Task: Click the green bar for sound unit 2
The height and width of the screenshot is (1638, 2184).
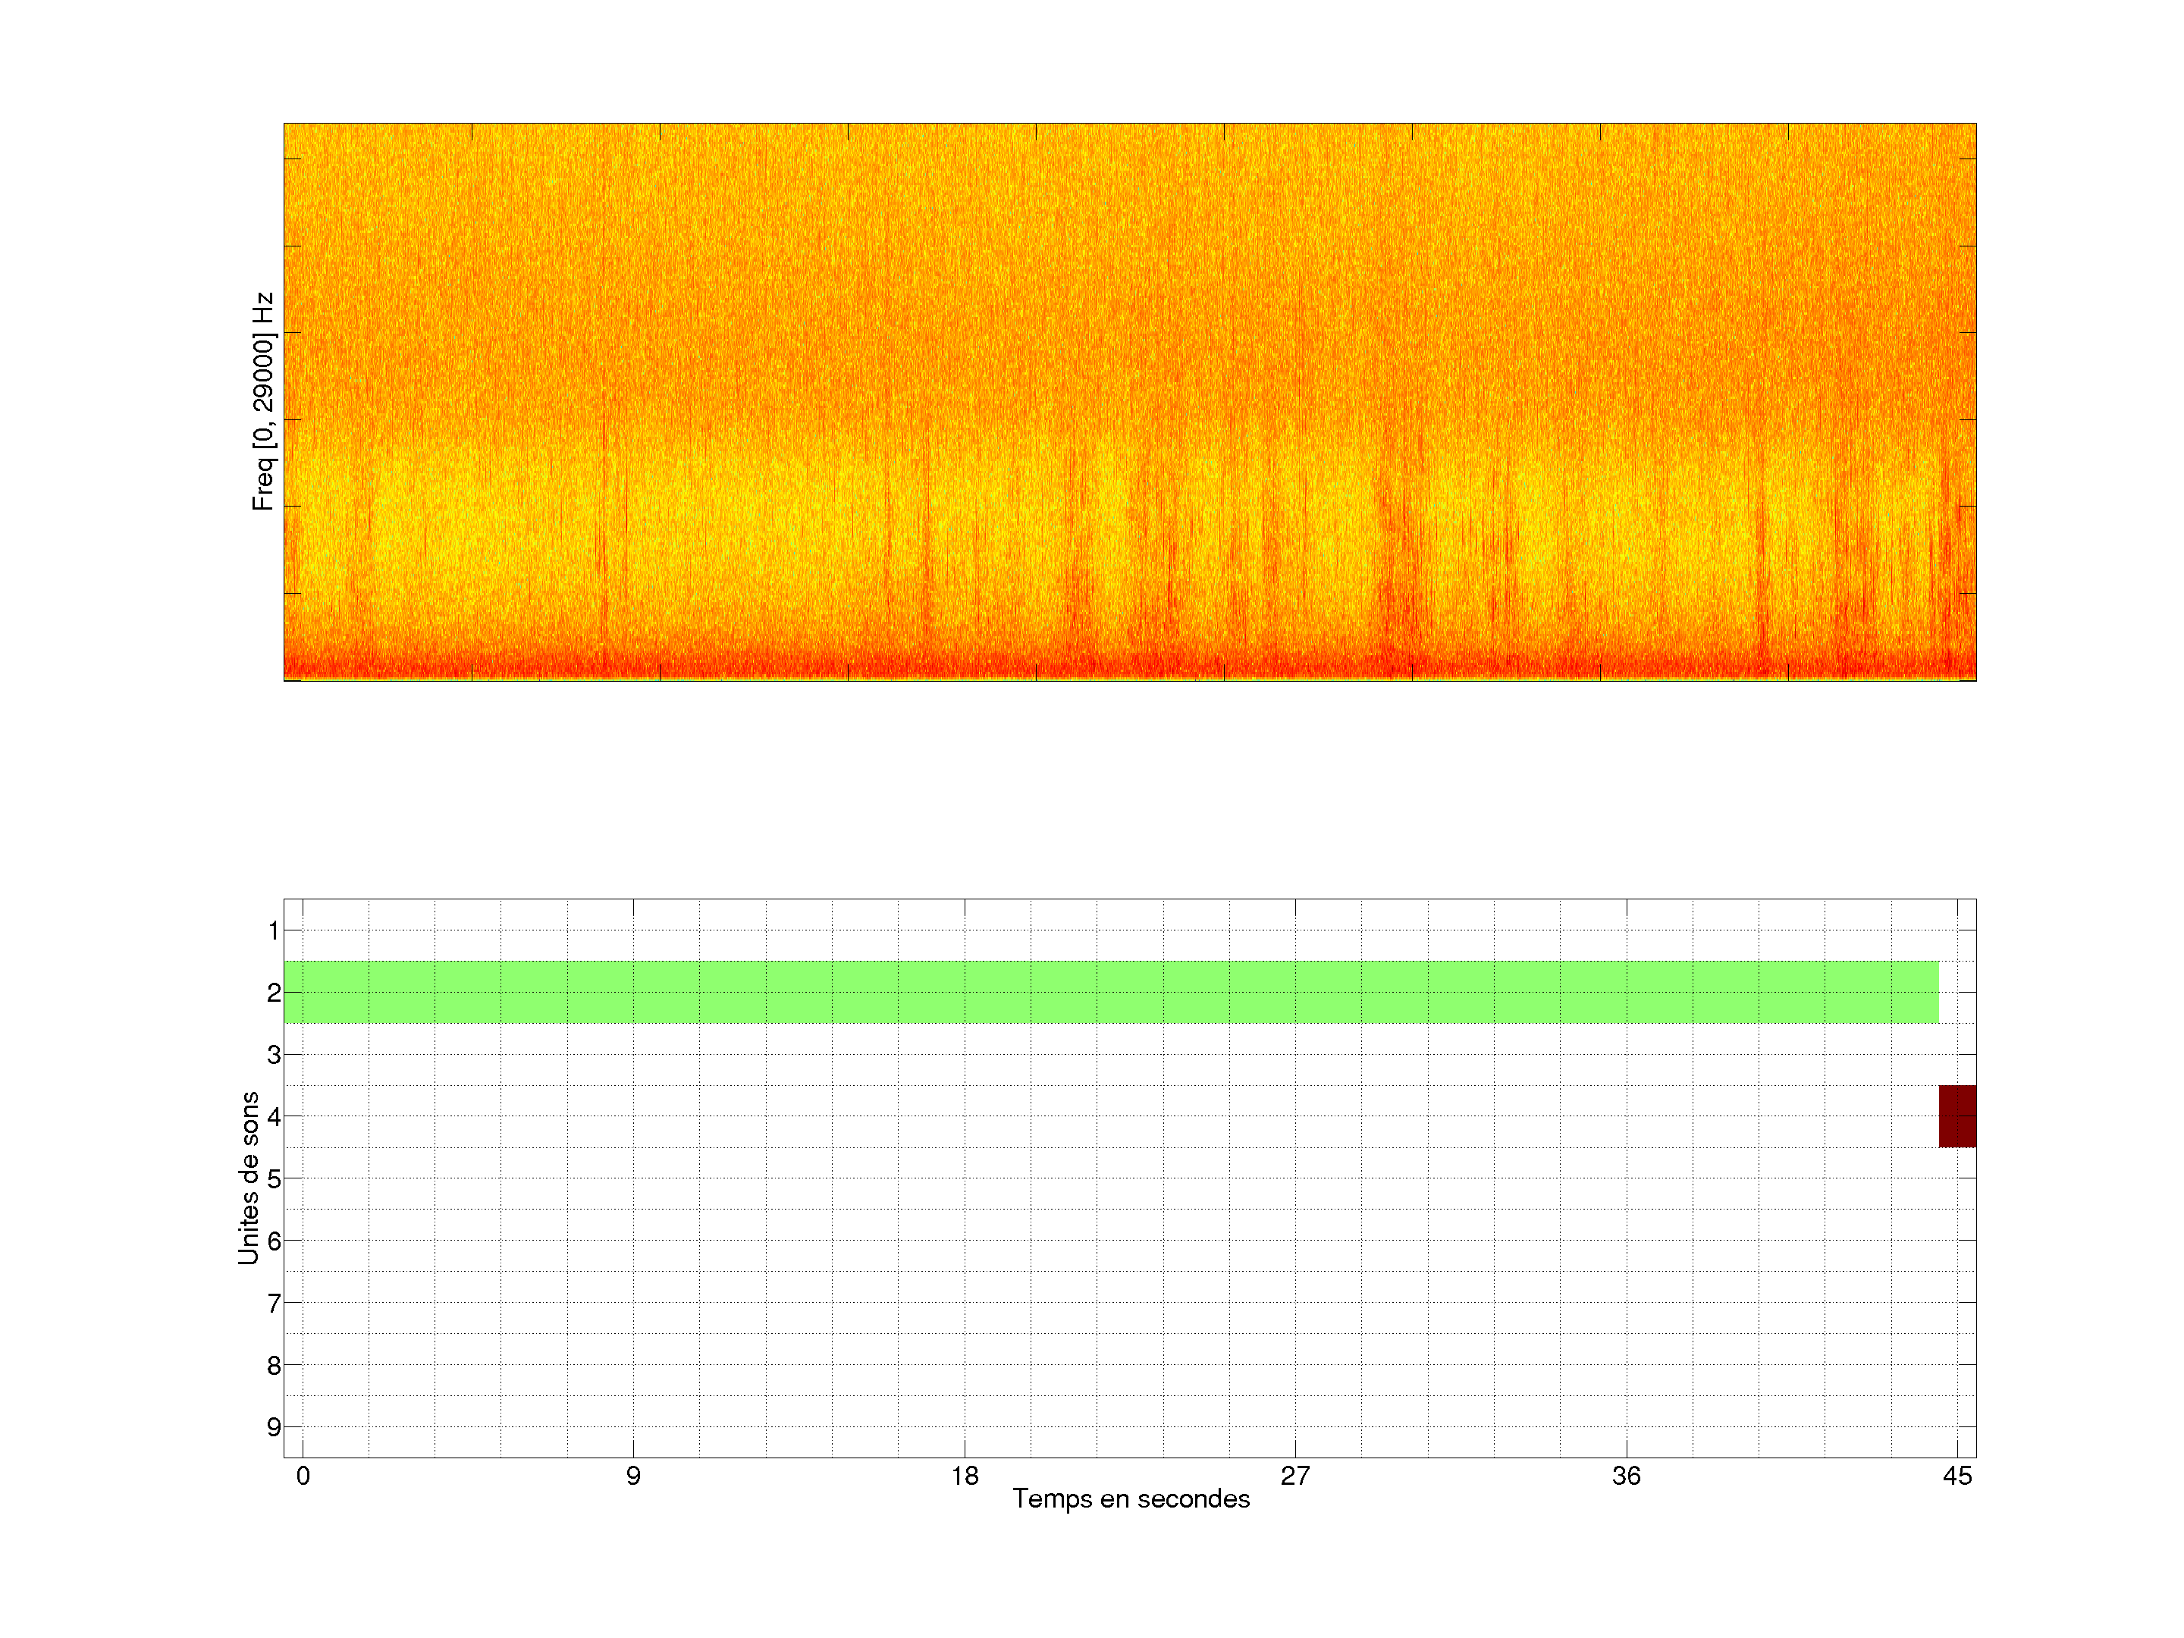Action: click(1111, 991)
